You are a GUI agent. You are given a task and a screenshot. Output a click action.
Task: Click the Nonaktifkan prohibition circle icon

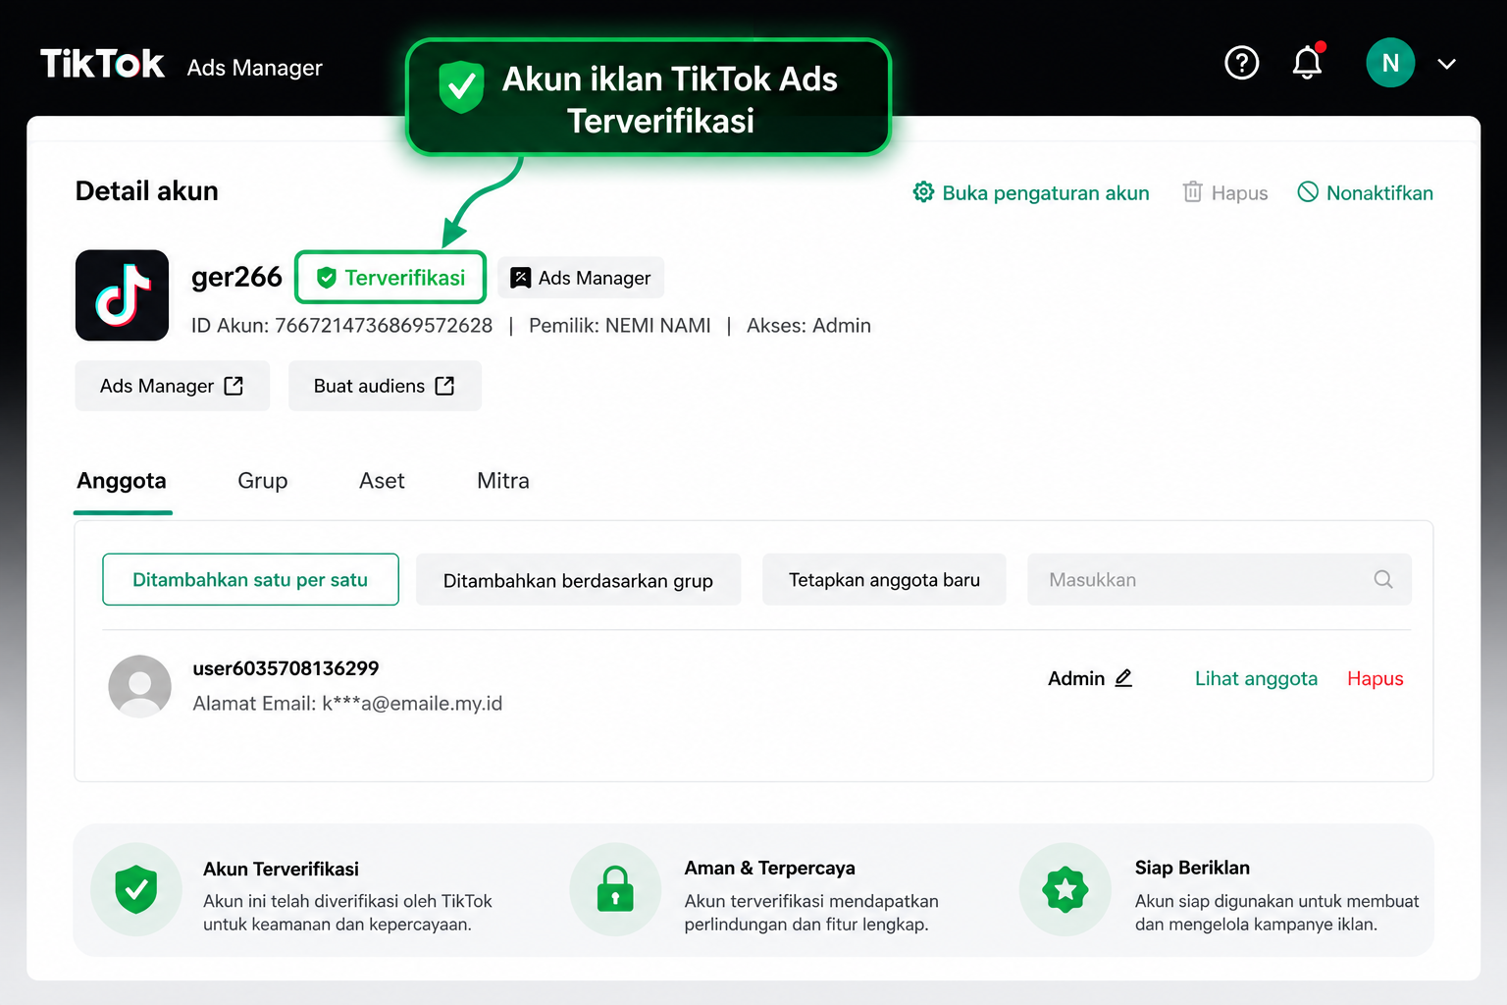click(x=1308, y=192)
